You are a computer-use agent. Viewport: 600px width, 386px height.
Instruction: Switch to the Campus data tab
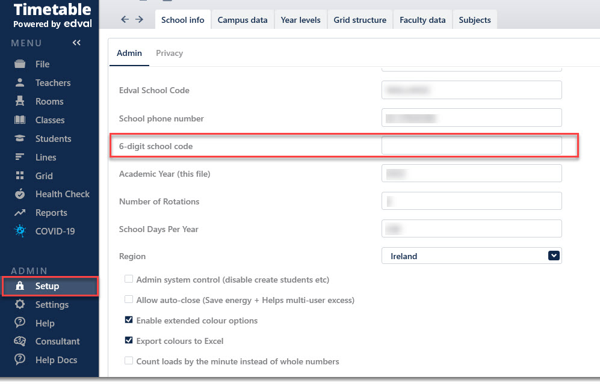click(243, 20)
